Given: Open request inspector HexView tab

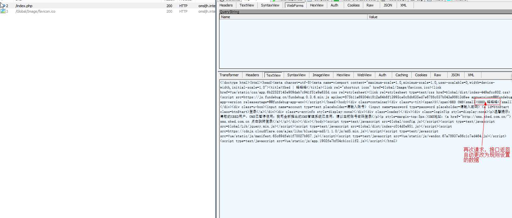Looking at the screenshot, I should coord(317,5).
